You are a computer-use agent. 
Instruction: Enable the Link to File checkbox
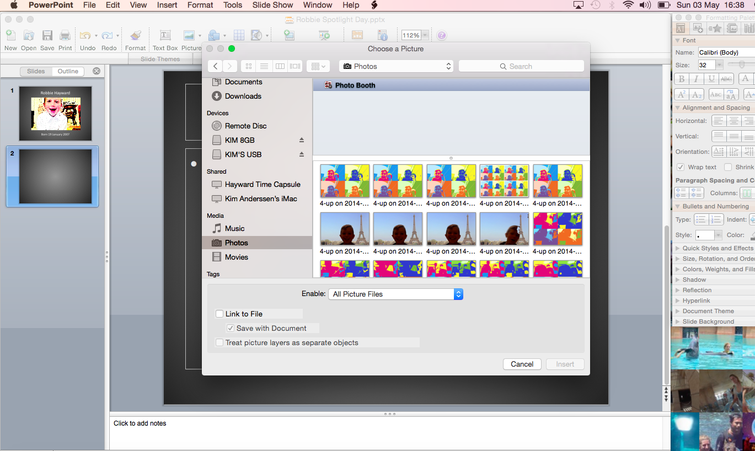[x=219, y=314]
